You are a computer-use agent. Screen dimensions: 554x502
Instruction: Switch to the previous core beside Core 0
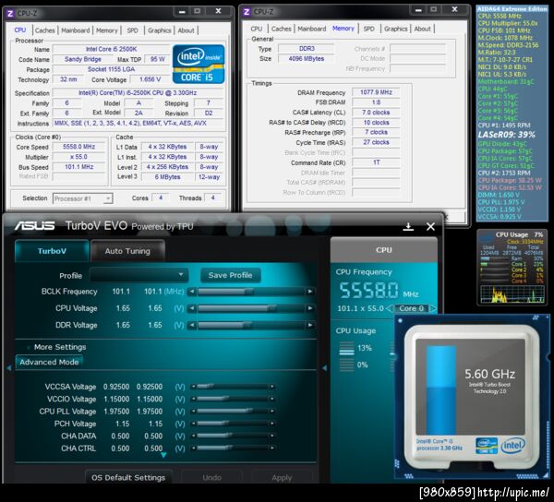pos(390,308)
